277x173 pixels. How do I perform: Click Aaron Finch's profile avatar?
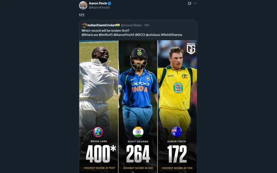click(x=83, y=5)
